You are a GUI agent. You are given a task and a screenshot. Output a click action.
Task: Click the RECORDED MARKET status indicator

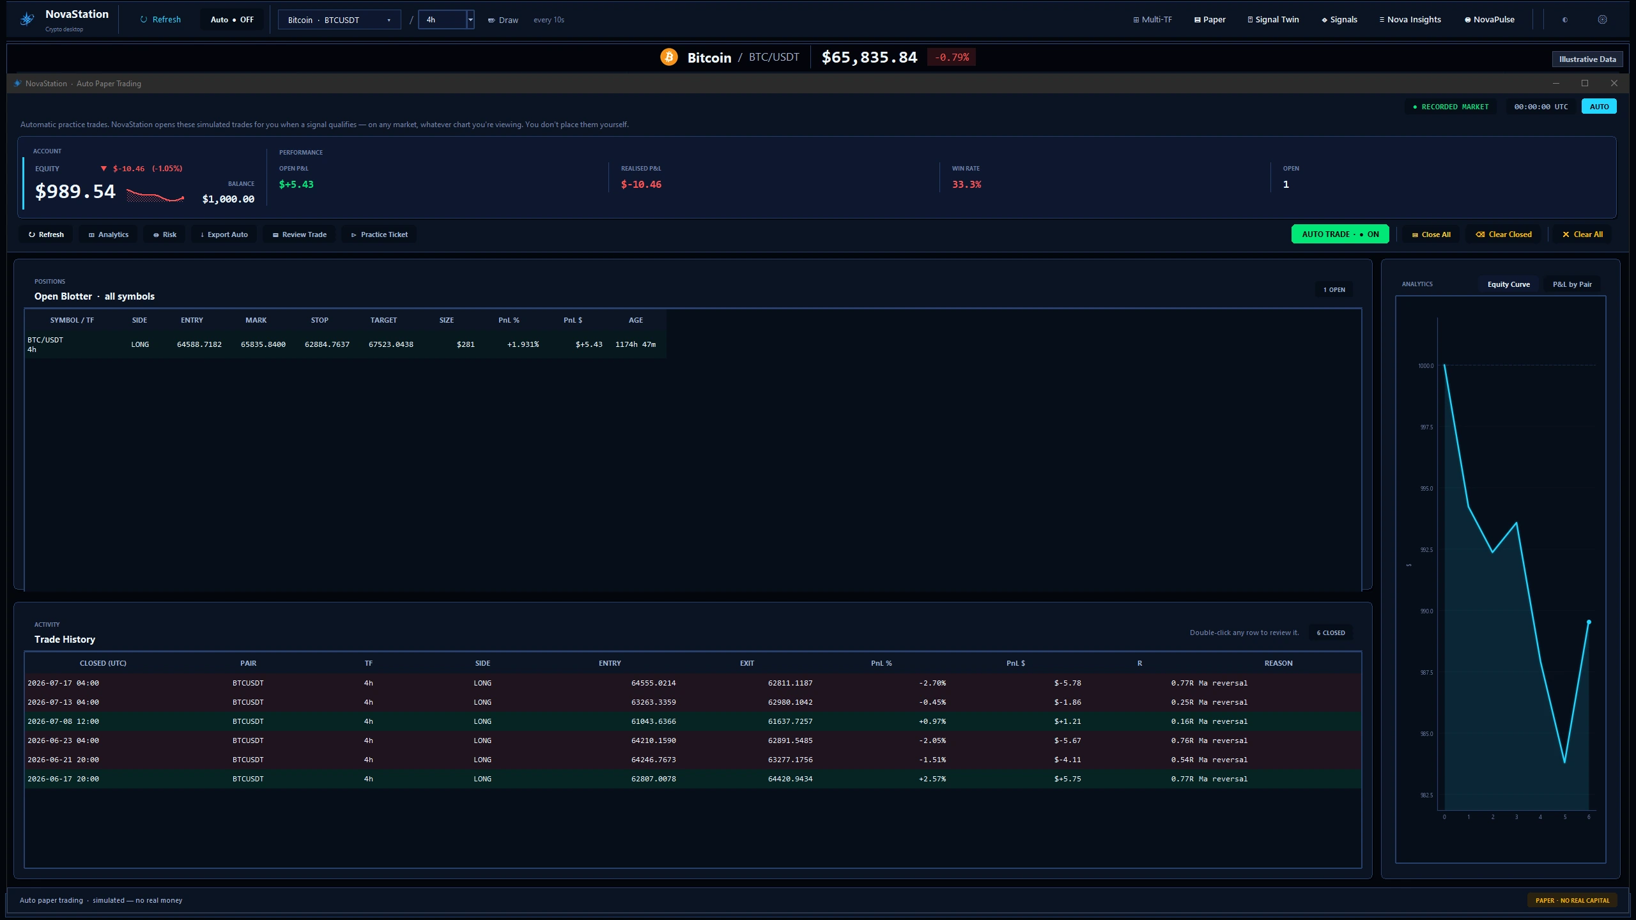(x=1451, y=107)
